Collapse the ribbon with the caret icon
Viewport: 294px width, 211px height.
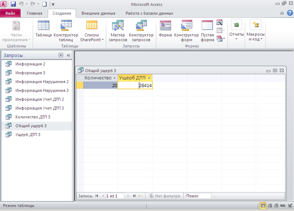click(282, 13)
